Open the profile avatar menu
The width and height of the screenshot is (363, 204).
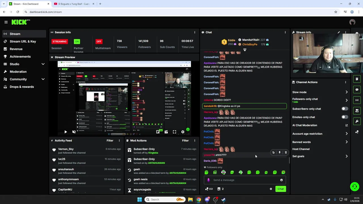tap(353, 22)
